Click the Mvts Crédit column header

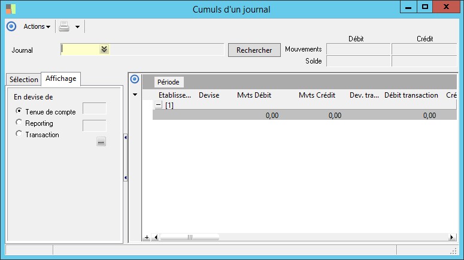317,95
